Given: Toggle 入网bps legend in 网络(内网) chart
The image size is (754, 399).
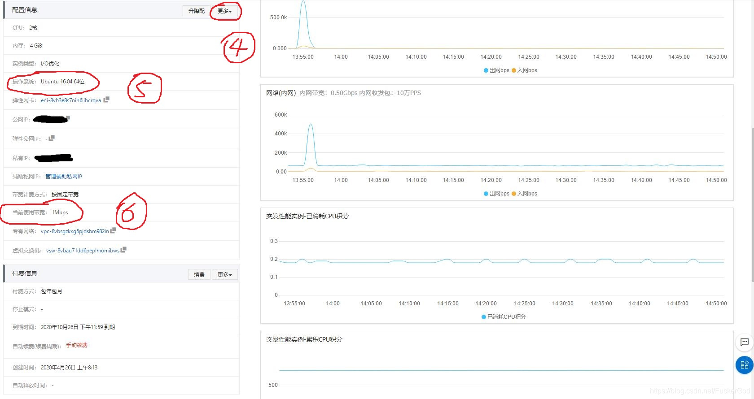Looking at the screenshot, I should (x=524, y=194).
